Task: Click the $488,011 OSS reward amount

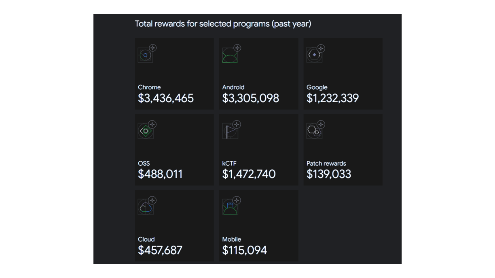Action: (x=160, y=174)
